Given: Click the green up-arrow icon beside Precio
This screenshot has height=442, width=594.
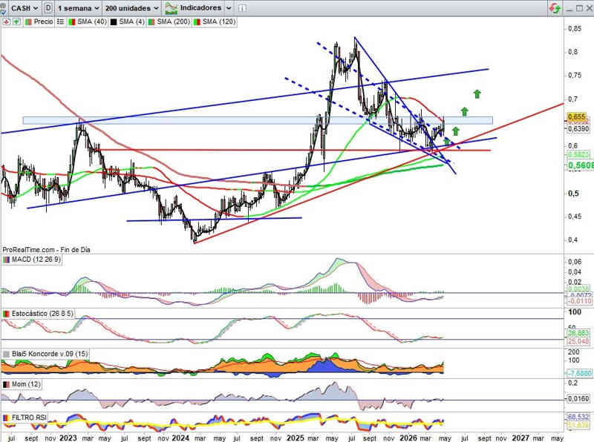Looking at the screenshot, I should click(x=15, y=22).
